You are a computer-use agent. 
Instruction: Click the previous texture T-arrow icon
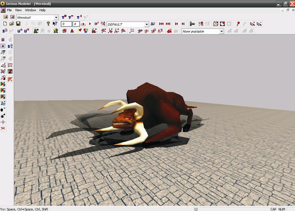click(x=79, y=17)
